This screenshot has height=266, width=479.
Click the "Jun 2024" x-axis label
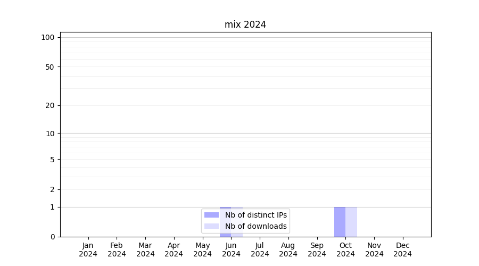coord(231,250)
